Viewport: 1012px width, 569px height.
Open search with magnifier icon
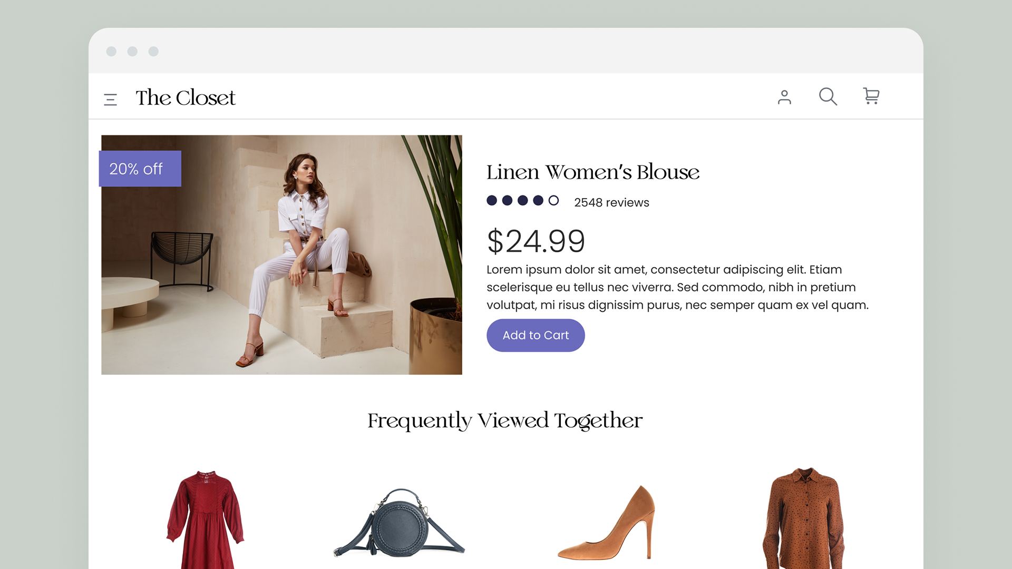pyautogui.click(x=828, y=96)
